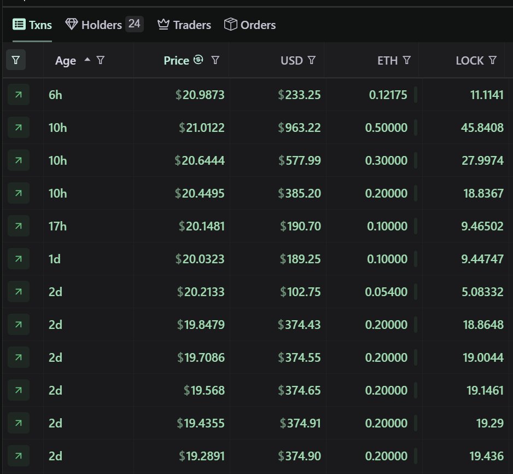Click the main filter button left of Age

click(16, 60)
